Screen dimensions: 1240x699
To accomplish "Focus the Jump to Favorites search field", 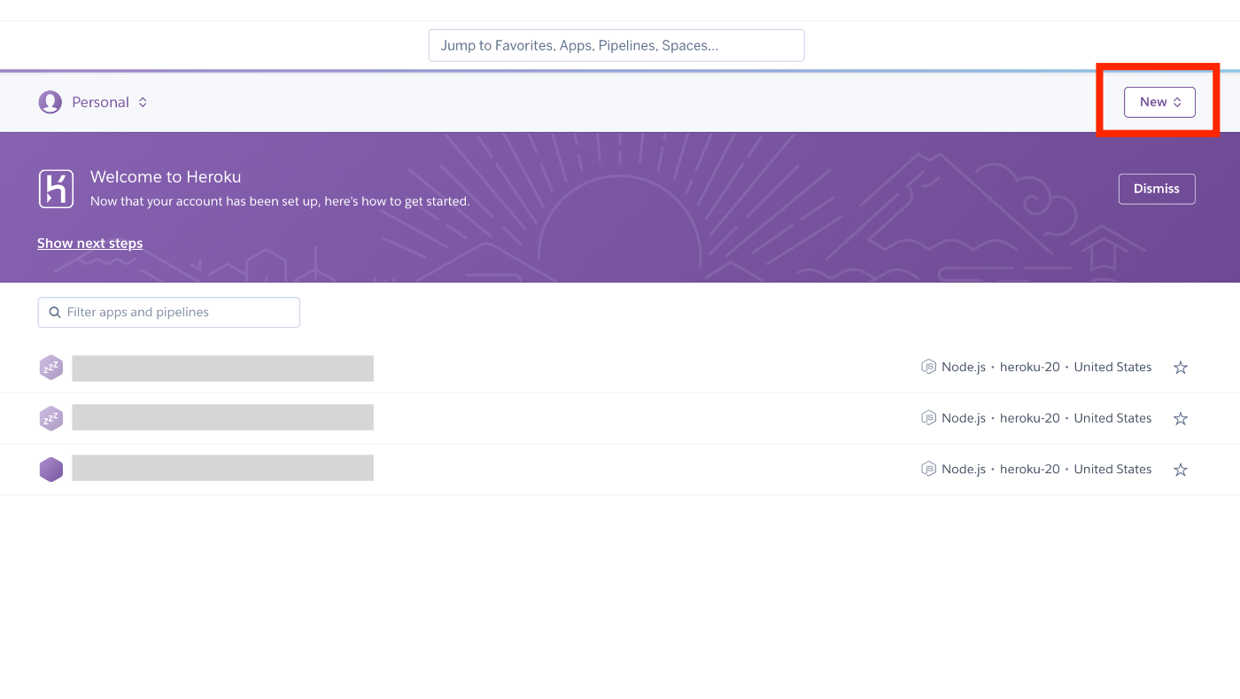I will [616, 45].
